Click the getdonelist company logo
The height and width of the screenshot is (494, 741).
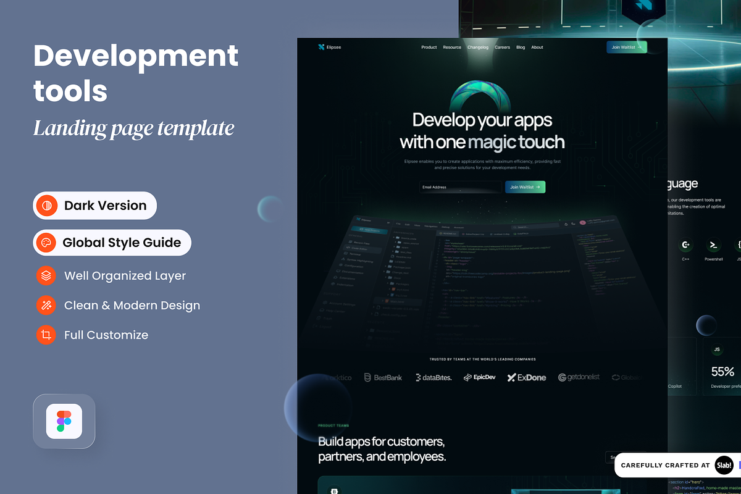tap(579, 377)
